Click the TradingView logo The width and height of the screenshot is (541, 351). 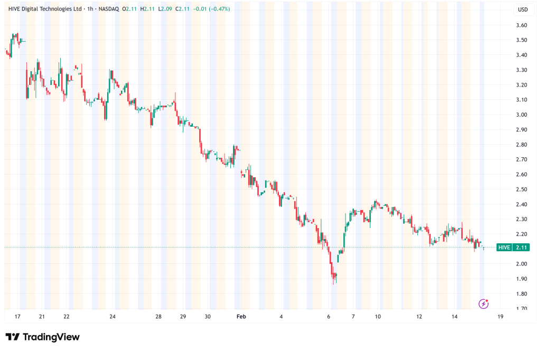[x=42, y=337]
